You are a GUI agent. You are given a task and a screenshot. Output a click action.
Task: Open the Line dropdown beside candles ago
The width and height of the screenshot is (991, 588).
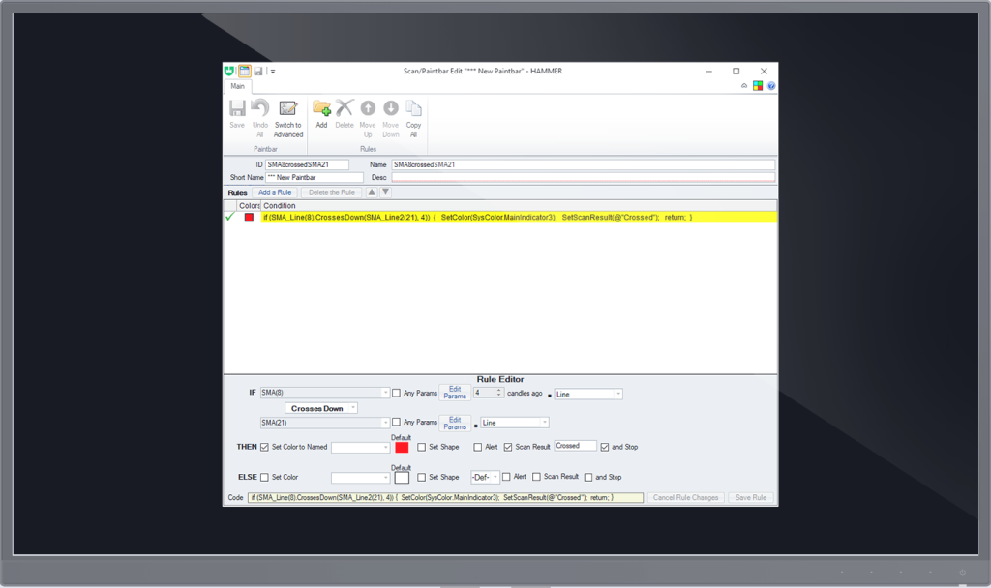pos(617,395)
